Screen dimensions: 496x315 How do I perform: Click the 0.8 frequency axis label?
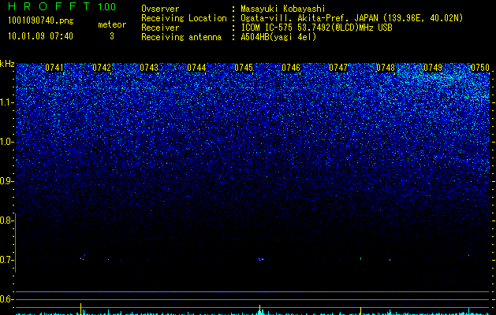point(6,220)
